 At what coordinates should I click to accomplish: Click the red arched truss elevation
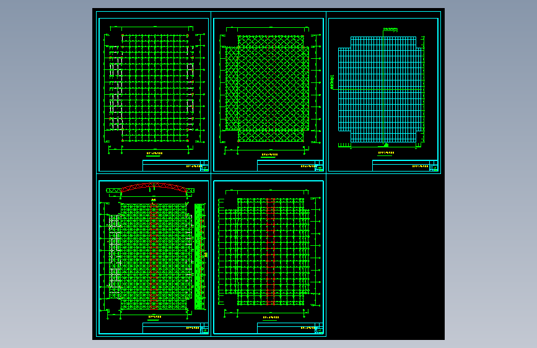[154, 188]
